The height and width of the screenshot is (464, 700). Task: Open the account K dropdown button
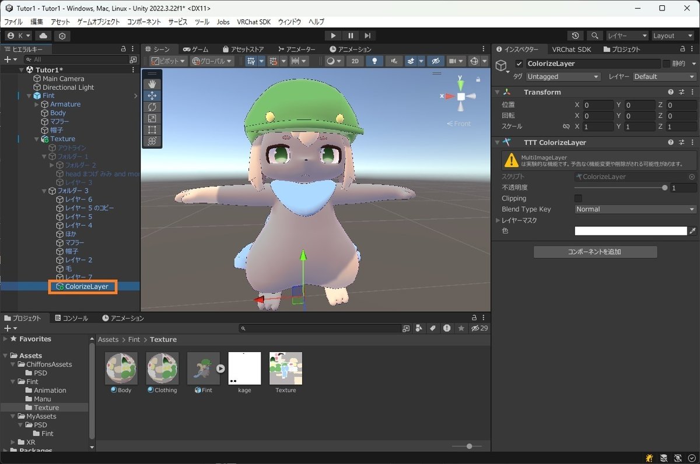pos(18,36)
